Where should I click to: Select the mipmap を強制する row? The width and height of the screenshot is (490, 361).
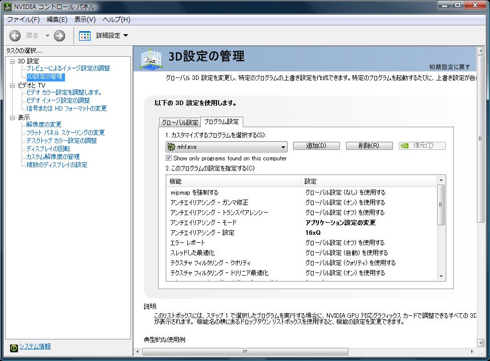pyautogui.click(x=302, y=193)
